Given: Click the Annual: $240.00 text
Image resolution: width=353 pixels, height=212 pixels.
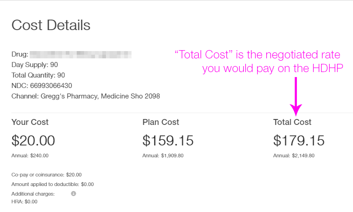Looking at the screenshot, I should tap(30, 155).
